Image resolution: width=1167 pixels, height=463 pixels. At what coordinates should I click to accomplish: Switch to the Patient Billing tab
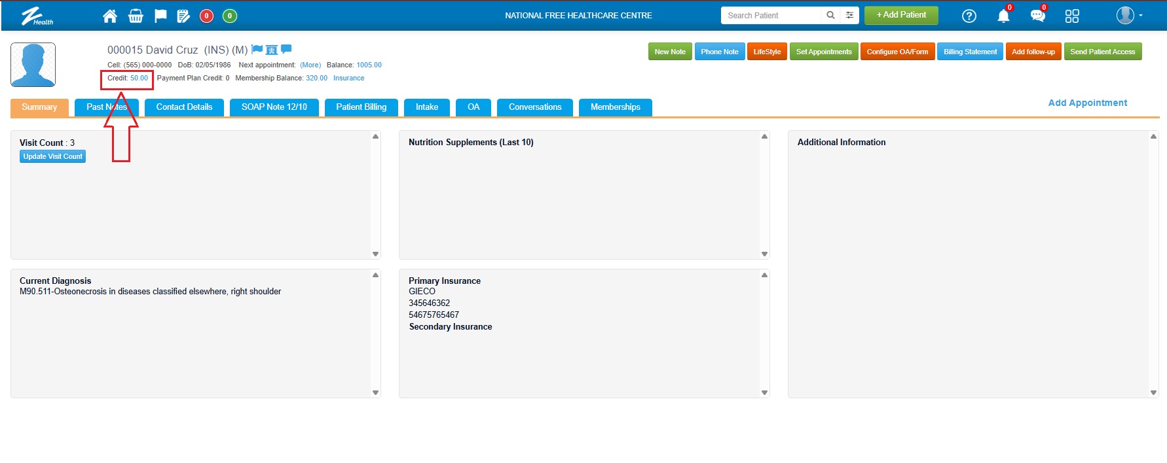click(361, 107)
